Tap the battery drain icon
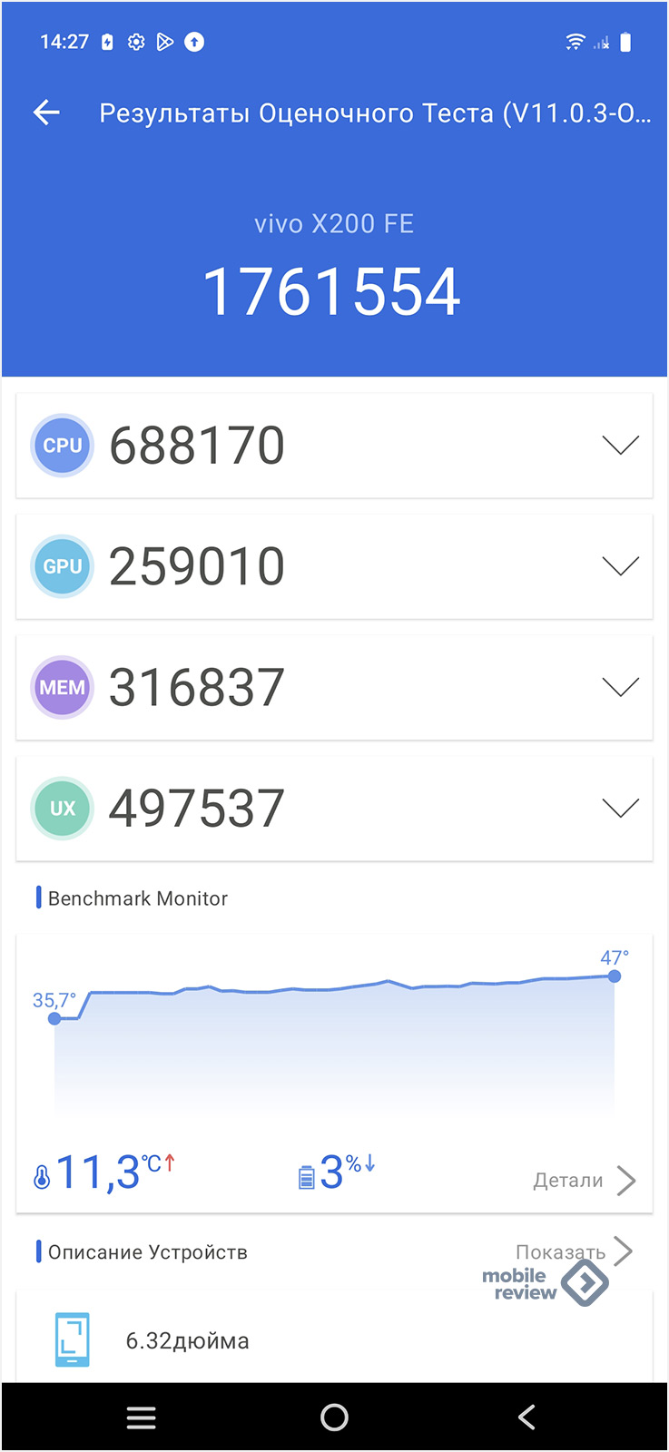The width and height of the screenshot is (669, 1452). point(307,1177)
